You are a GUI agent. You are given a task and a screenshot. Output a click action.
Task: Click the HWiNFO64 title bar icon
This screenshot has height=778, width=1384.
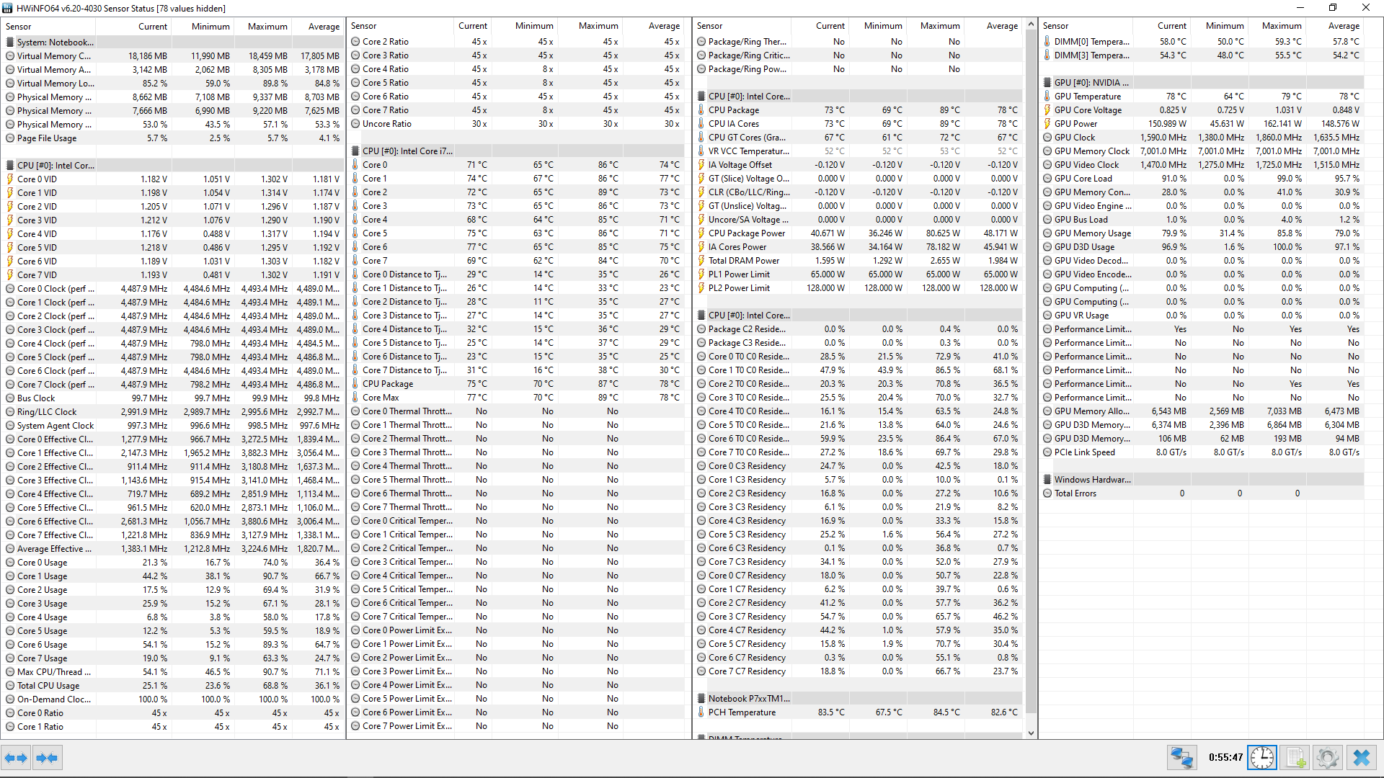[x=7, y=8]
